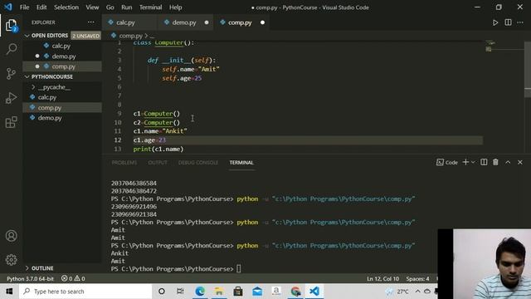
Task: Open errors and warnings status indicator
Action: click(x=73, y=279)
